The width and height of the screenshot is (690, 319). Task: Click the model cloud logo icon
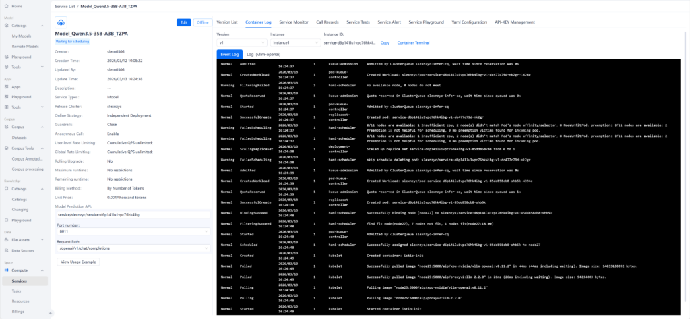coord(62,23)
